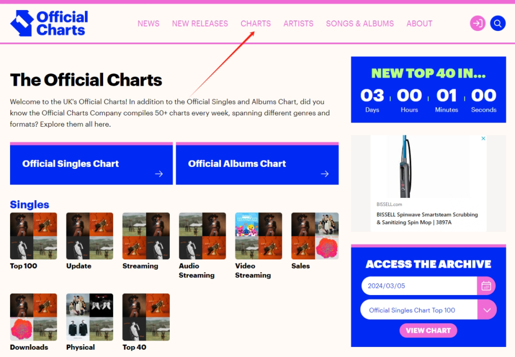Go to the NEW RELEASES menu

[x=200, y=24]
